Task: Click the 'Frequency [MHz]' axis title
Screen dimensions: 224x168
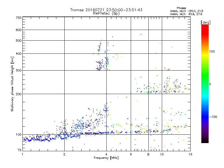Action: tap(106, 158)
